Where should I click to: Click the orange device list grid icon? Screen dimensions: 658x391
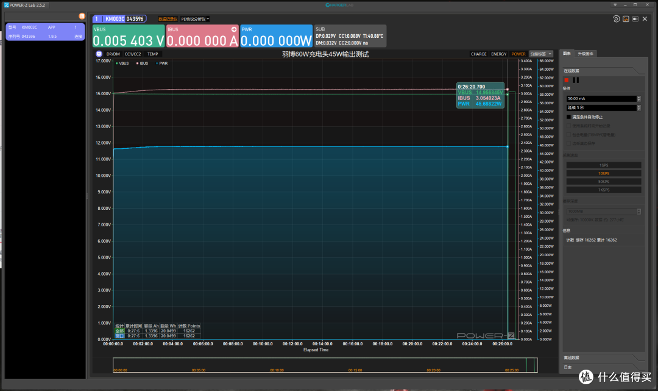coord(82,16)
